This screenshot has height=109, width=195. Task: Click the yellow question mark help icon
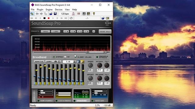pyautogui.click(x=94, y=14)
